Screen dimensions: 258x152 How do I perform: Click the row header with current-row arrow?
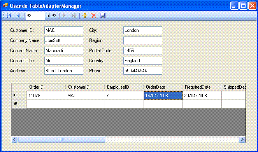[19, 96]
